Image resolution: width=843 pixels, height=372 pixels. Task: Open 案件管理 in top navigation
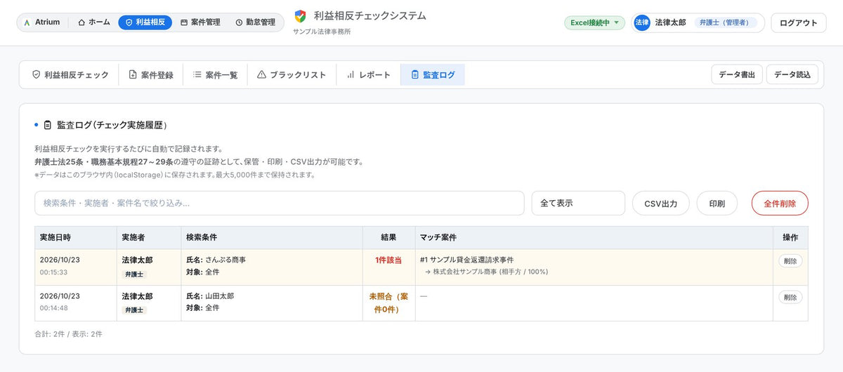click(200, 22)
